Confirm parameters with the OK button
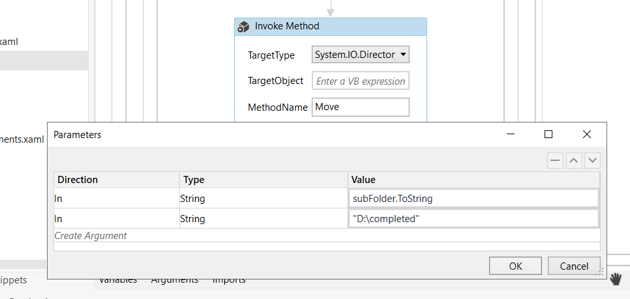The width and height of the screenshot is (630, 299). tap(515, 266)
